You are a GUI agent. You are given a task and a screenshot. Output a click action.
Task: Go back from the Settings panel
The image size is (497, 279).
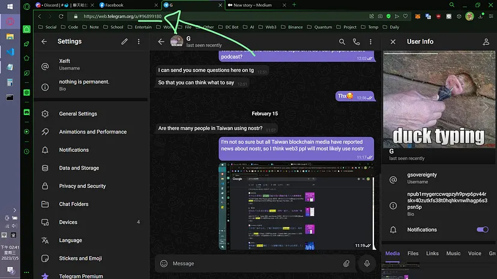coord(44,42)
